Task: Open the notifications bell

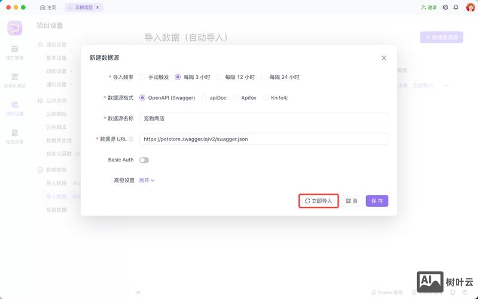Action: [x=456, y=7]
